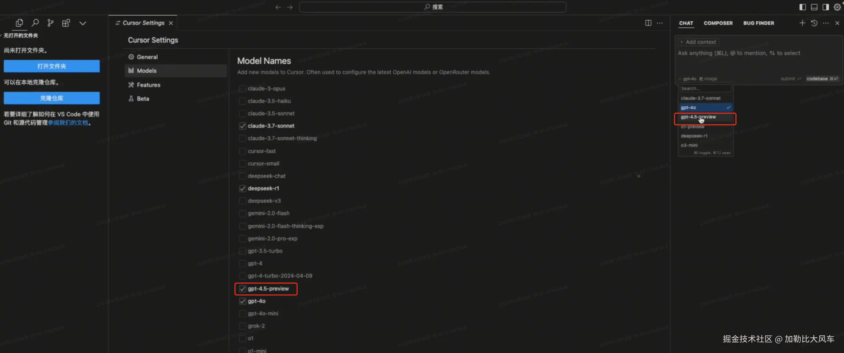Toggle the secondary sidebar layout icon
The image size is (844, 353).
(825, 7)
